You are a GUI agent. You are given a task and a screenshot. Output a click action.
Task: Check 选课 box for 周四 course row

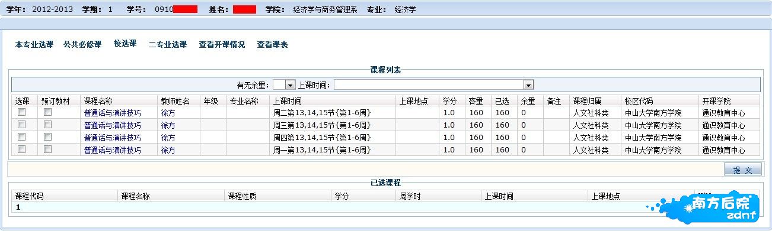click(x=22, y=137)
